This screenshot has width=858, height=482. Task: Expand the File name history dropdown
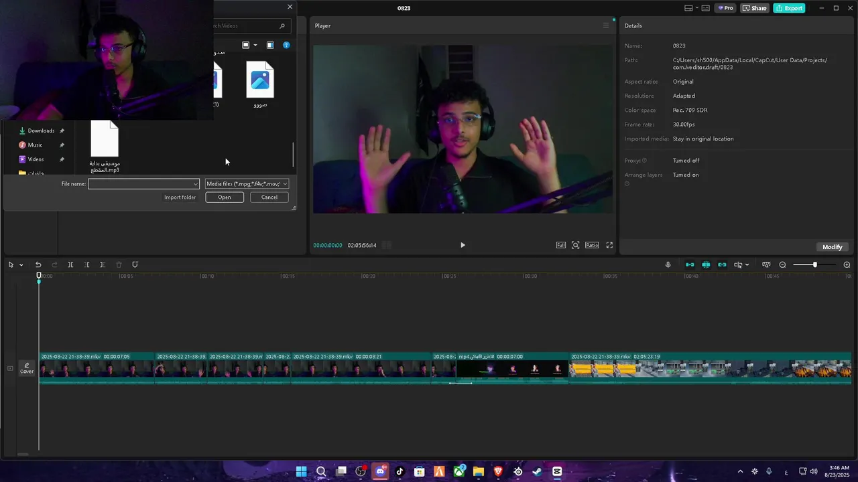click(x=196, y=184)
